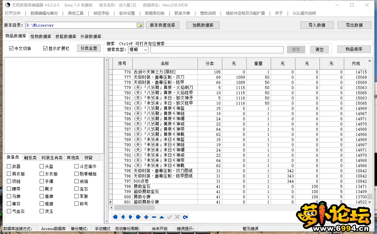Click the 加载数据库 button
Screen dimensions: 377x234
203,25
